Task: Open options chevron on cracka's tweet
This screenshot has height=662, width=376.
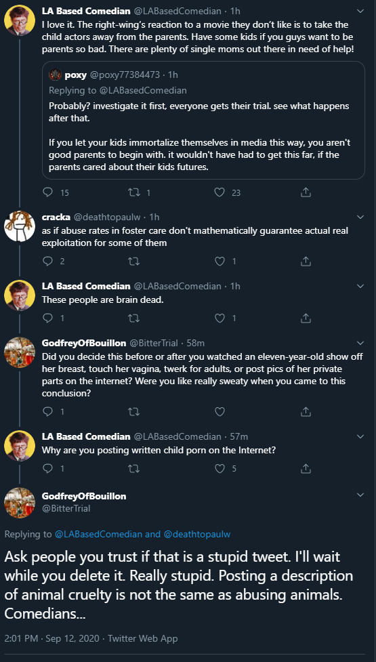Action: coord(360,217)
